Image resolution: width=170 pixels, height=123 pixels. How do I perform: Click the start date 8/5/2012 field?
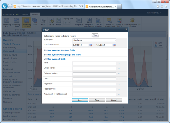81,45
